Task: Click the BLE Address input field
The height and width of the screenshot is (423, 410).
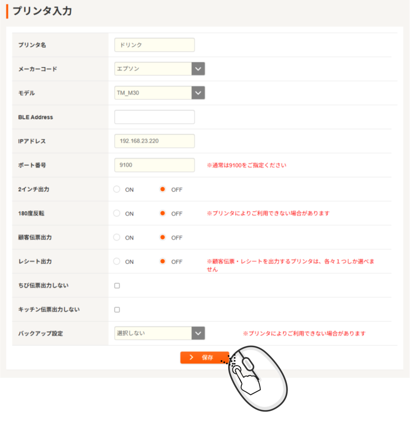Action: [154, 117]
